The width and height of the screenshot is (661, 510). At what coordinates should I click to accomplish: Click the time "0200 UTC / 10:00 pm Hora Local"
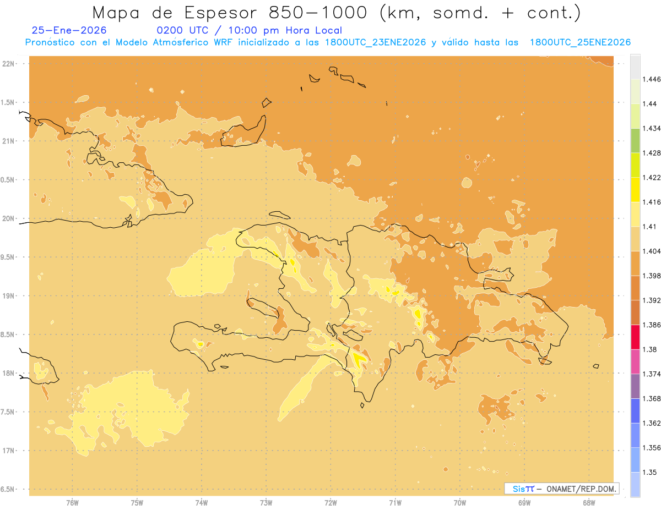(250, 31)
